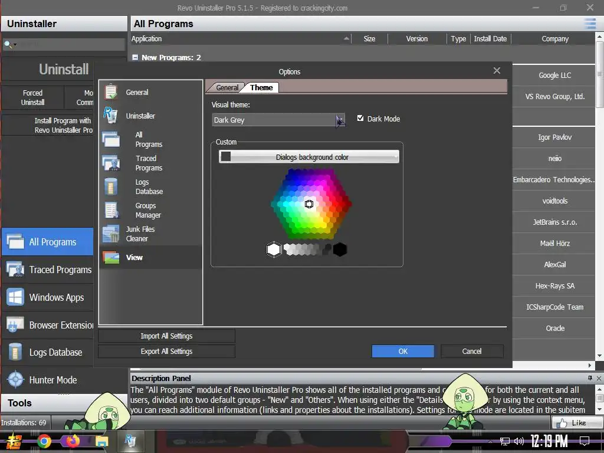Open Firefox from the taskbar
Image resolution: width=604 pixels, height=453 pixels.
click(x=73, y=441)
